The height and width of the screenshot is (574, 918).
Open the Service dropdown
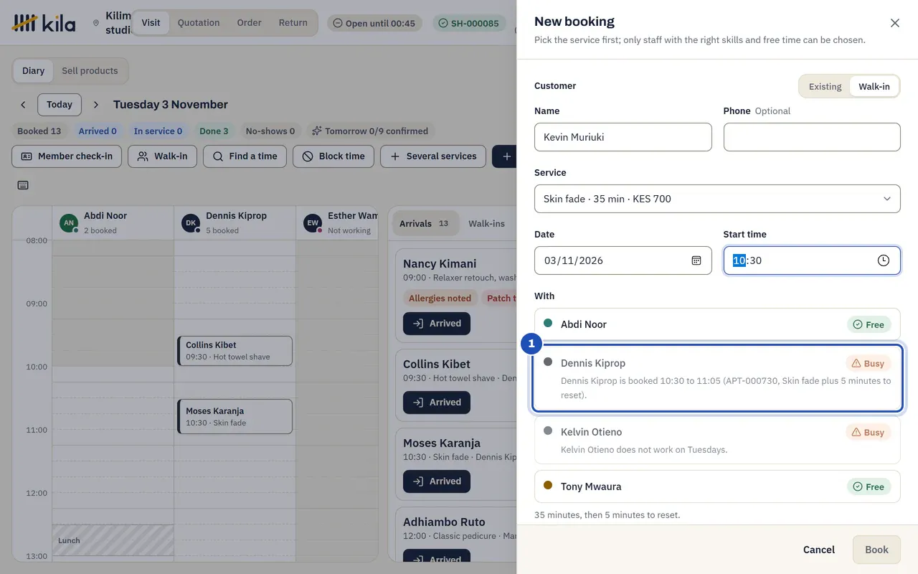click(717, 199)
